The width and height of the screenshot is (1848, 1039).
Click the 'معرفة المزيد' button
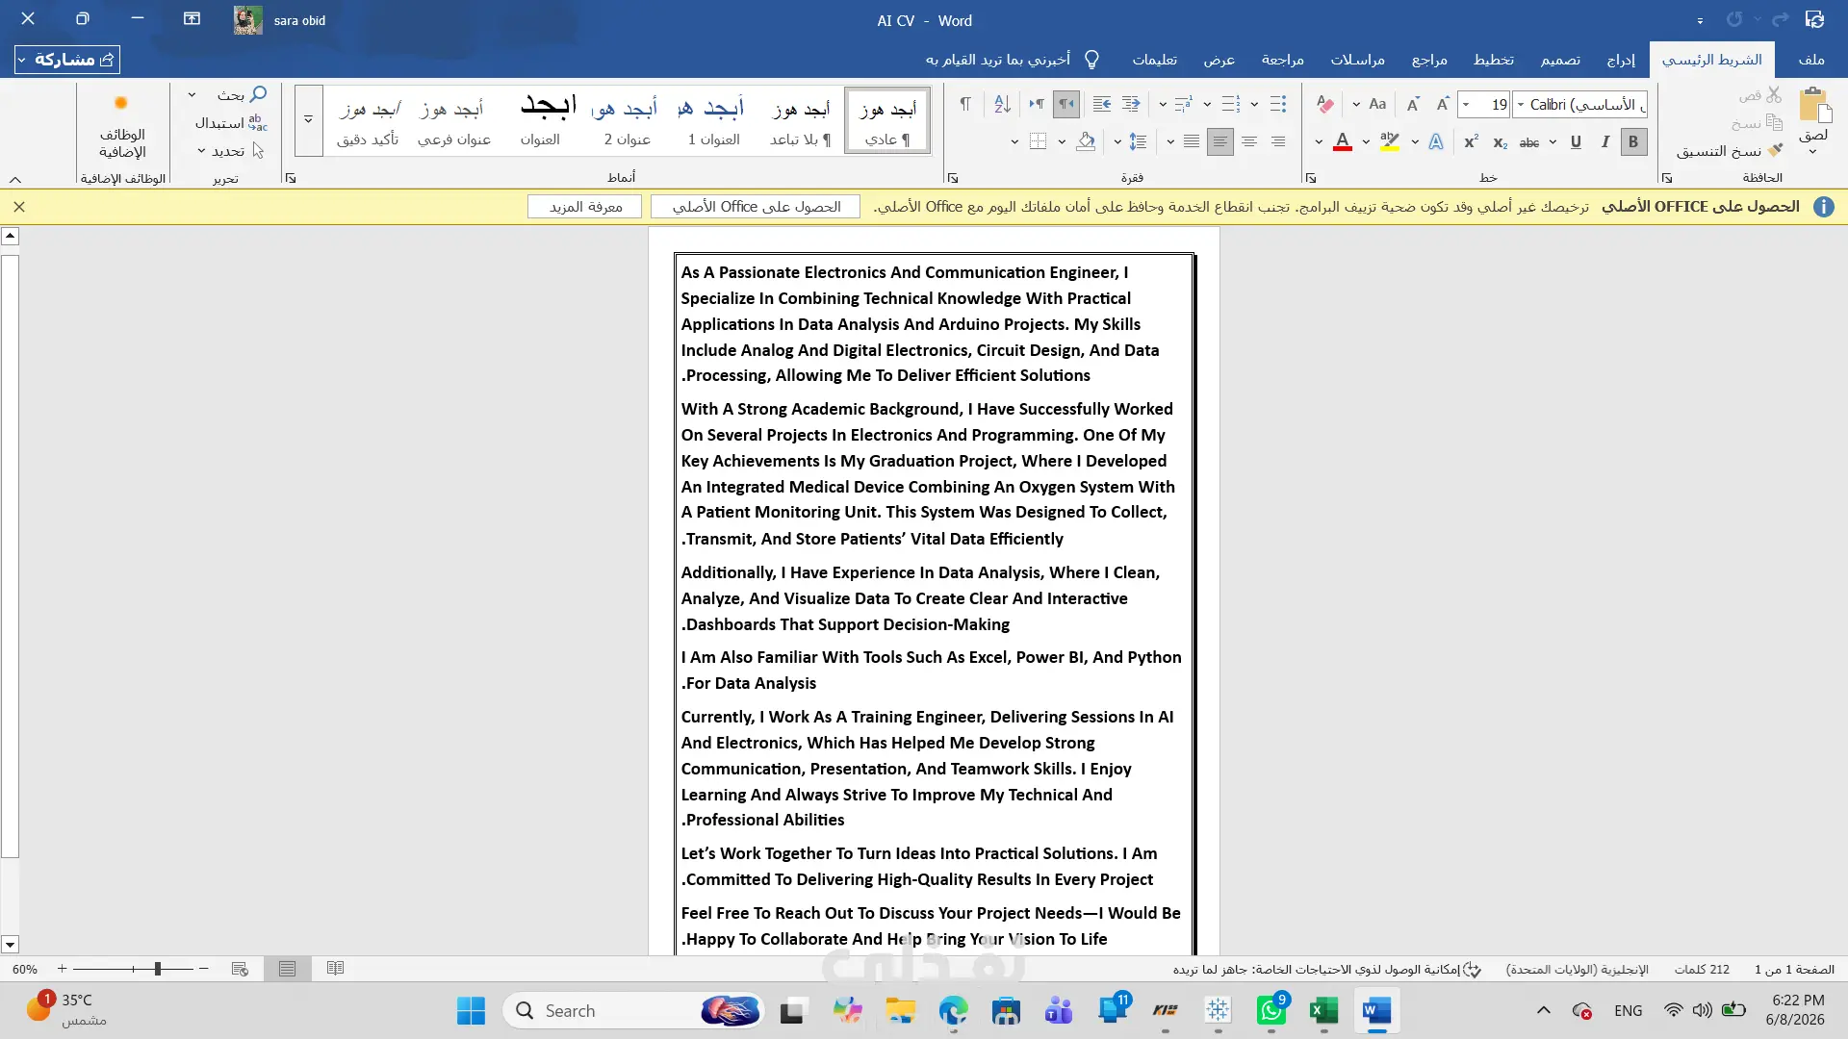585,207
